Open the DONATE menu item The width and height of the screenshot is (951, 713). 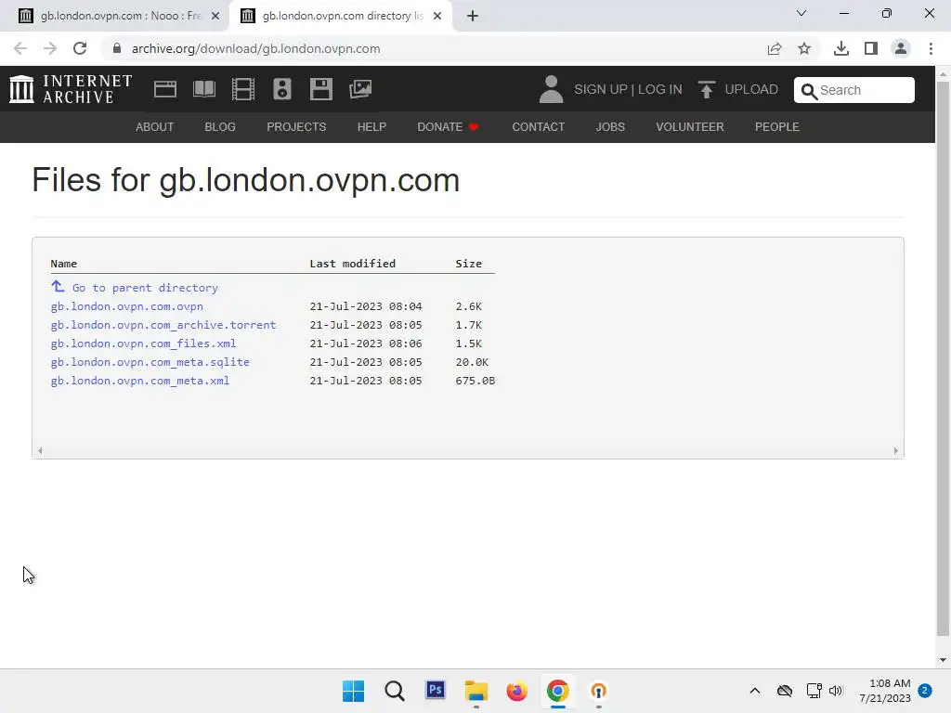click(x=448, y=126)
